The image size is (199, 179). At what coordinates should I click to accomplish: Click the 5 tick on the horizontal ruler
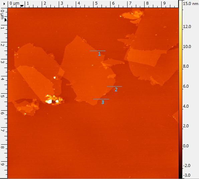[96, 3]
